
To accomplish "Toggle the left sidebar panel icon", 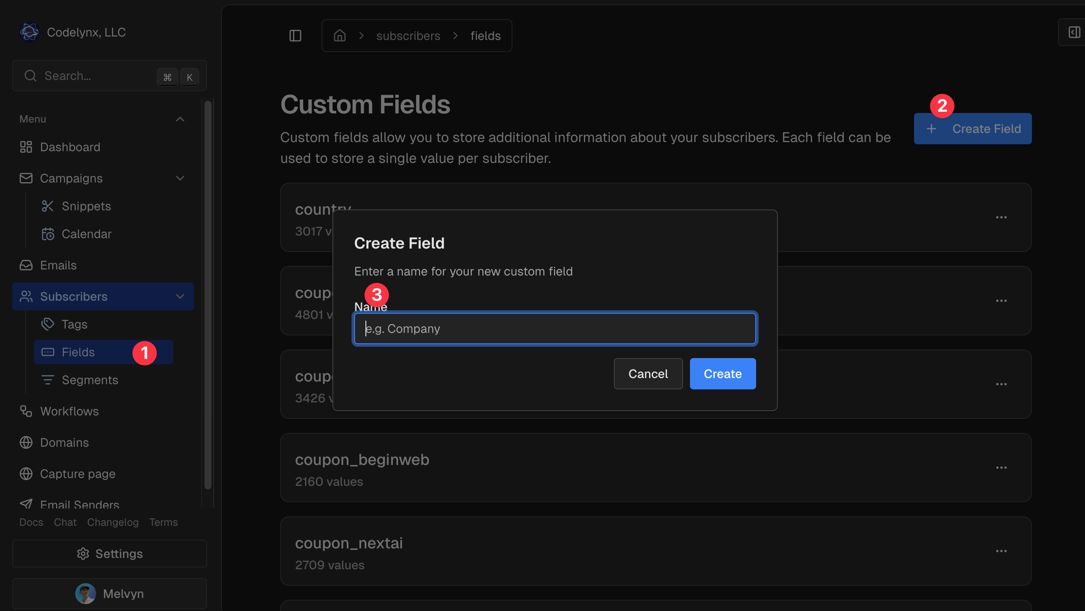I will (x=295, y=36).
